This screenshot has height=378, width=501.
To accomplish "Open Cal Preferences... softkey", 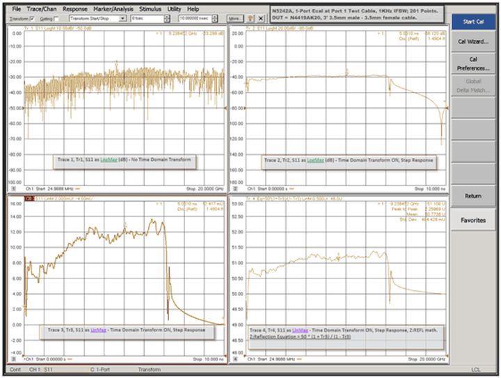I will coord(473,63).
